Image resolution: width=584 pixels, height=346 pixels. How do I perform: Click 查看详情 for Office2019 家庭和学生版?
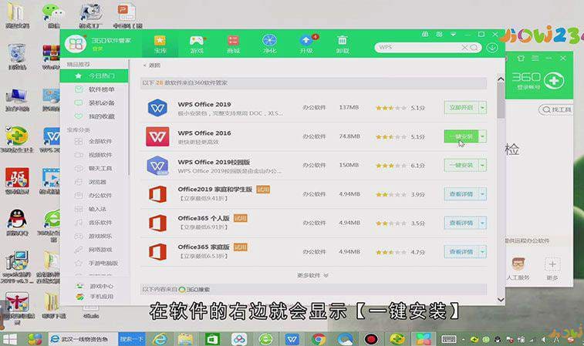pos(461,194)
